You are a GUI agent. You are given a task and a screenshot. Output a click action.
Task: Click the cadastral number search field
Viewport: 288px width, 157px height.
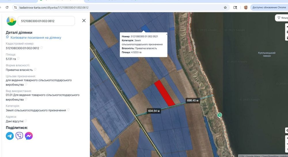coord(46,21)
